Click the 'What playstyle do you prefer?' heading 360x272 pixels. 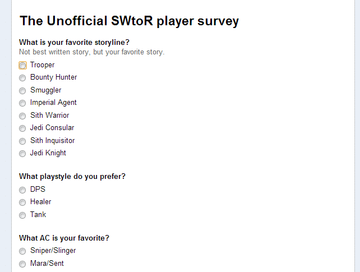(x=72, y=176)
